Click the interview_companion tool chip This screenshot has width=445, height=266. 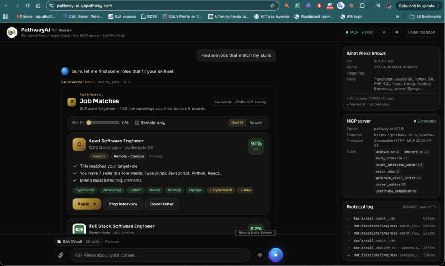[396, 191]
